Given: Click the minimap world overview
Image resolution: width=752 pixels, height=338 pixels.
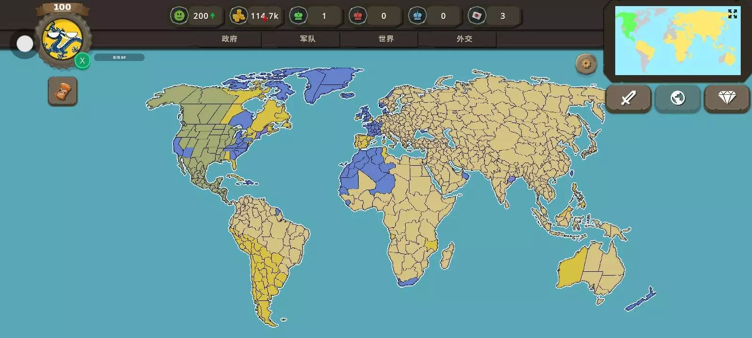Looking at the screenshot, I should (678, 41).
